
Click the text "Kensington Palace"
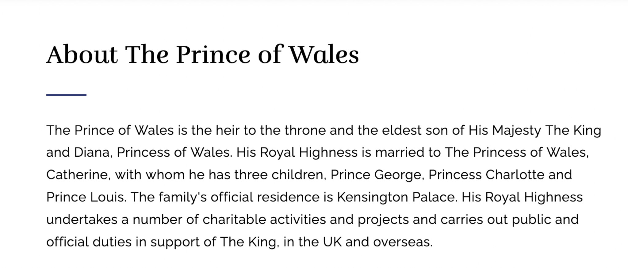(x=397, y=197)
